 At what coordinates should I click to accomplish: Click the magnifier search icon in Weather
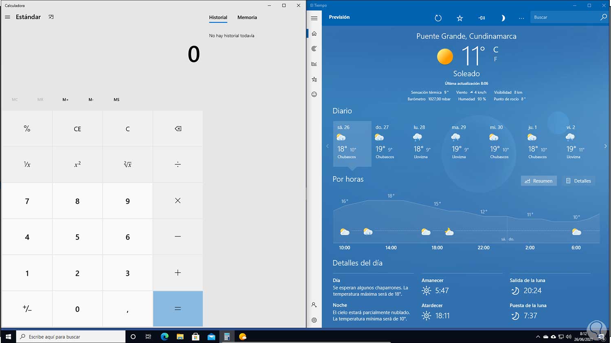[x=604, y=17]
